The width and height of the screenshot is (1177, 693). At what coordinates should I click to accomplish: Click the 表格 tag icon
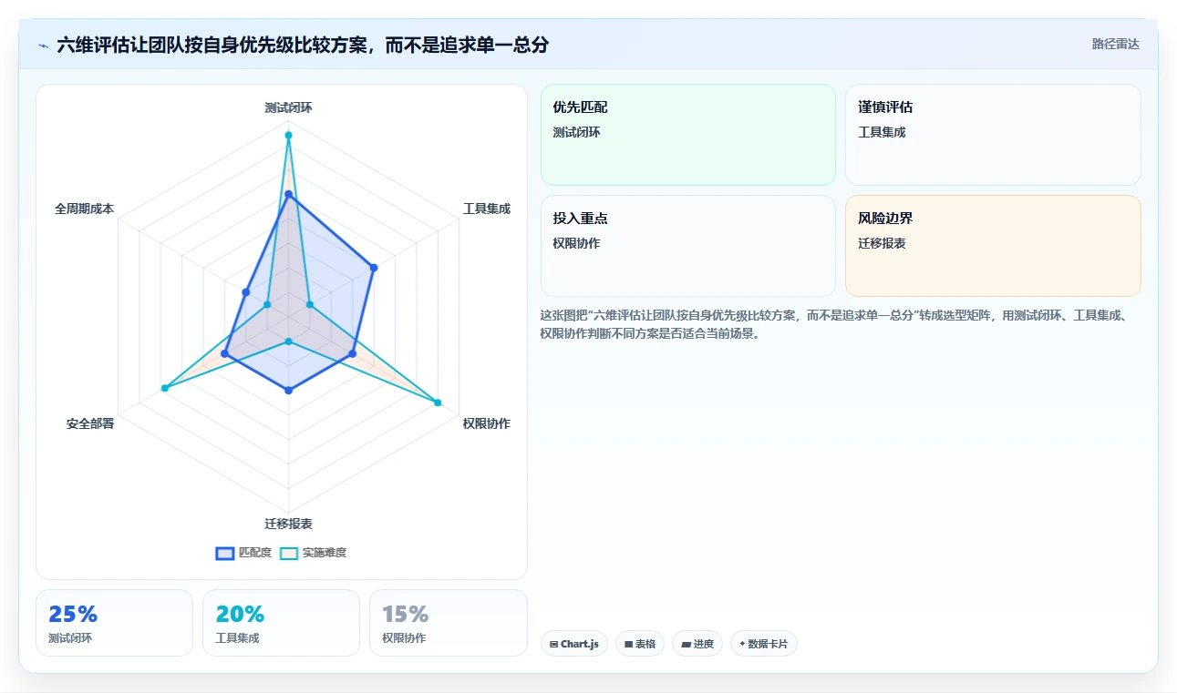pos(628,644)
